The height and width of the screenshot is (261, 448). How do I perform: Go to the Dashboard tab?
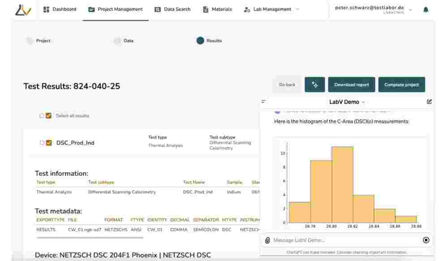[60, 9]
